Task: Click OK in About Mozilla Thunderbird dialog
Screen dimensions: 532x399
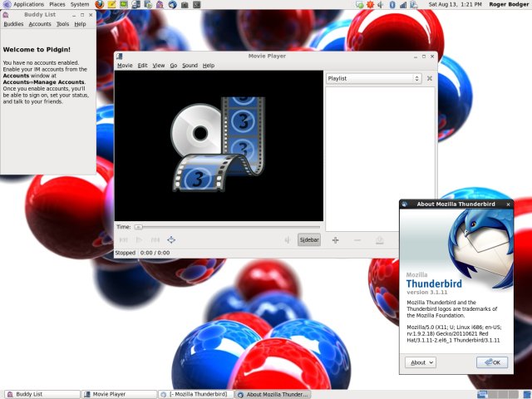Action: 492,362
